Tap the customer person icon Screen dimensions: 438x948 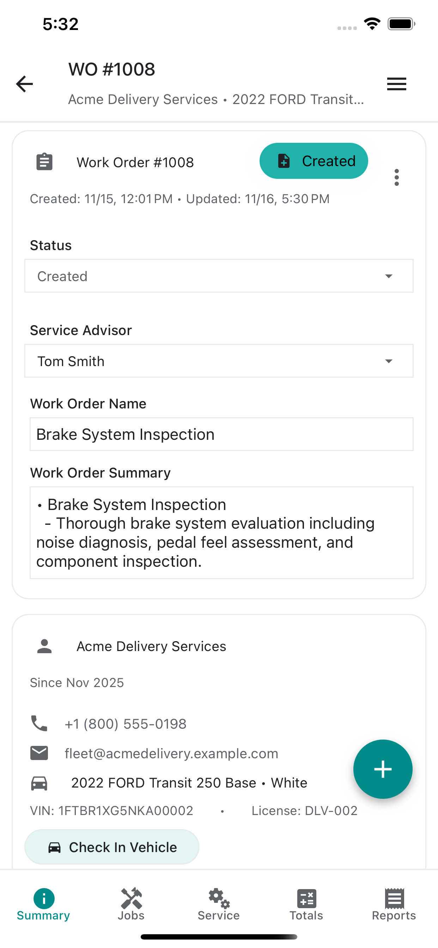(44, 646)
